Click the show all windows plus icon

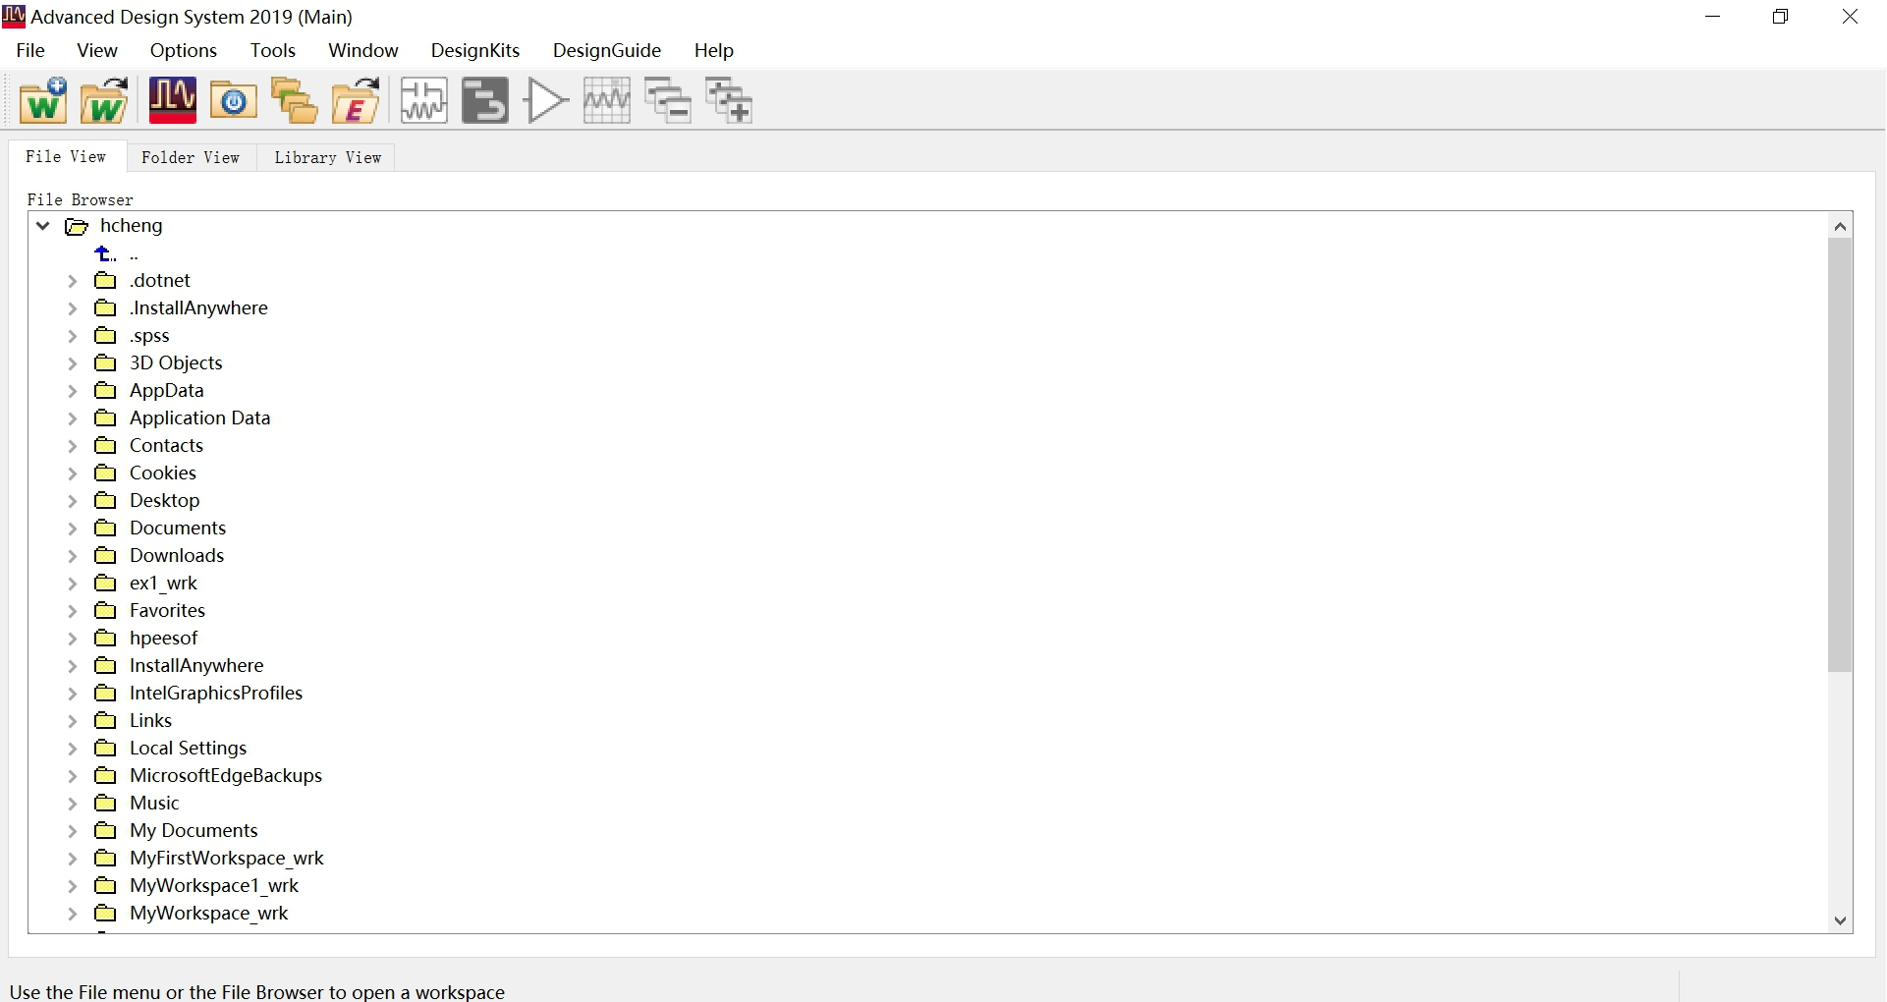[729, 100]
